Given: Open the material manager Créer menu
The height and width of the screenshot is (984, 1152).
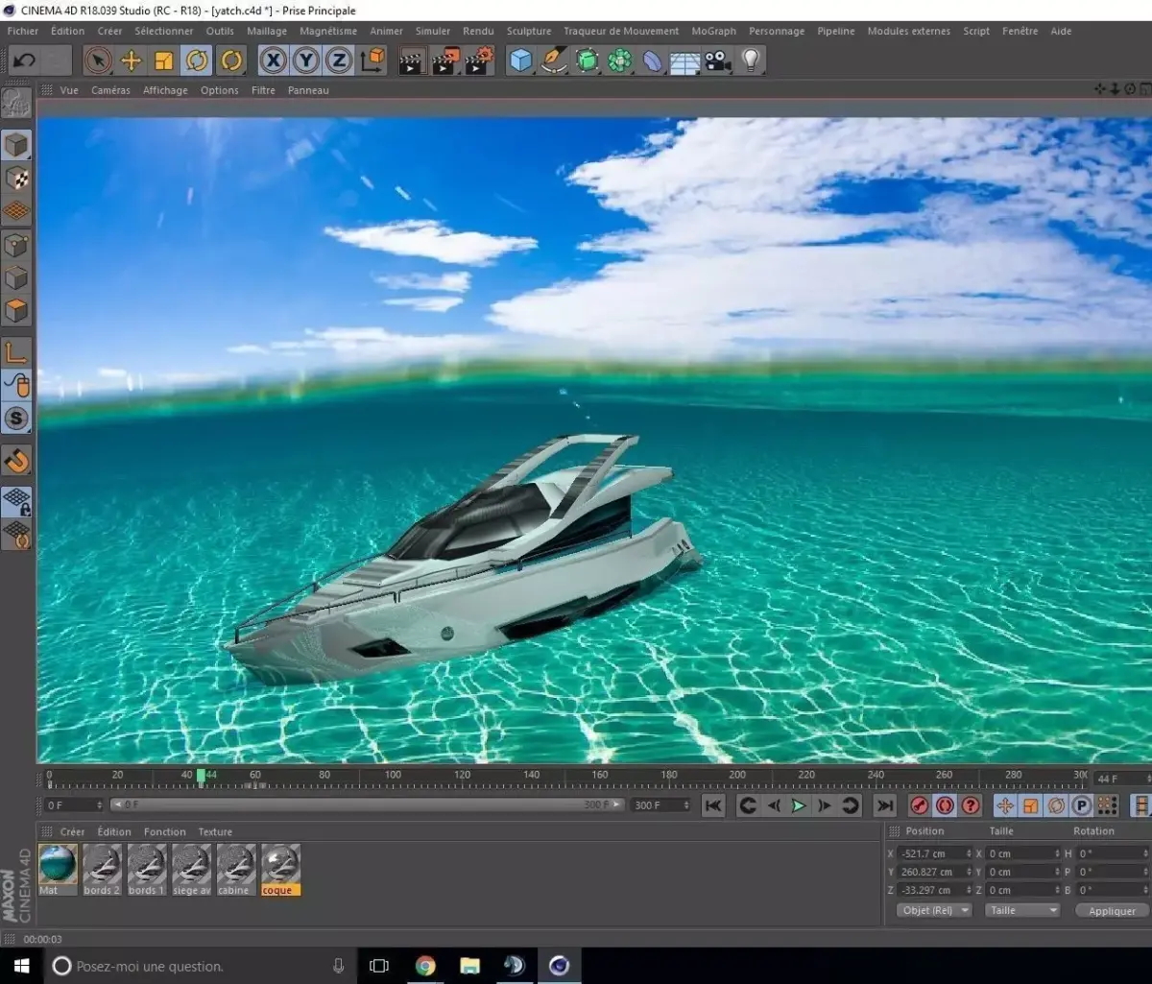Looking at the screenshot, I should pyautogui.click(x=72, y=832).
